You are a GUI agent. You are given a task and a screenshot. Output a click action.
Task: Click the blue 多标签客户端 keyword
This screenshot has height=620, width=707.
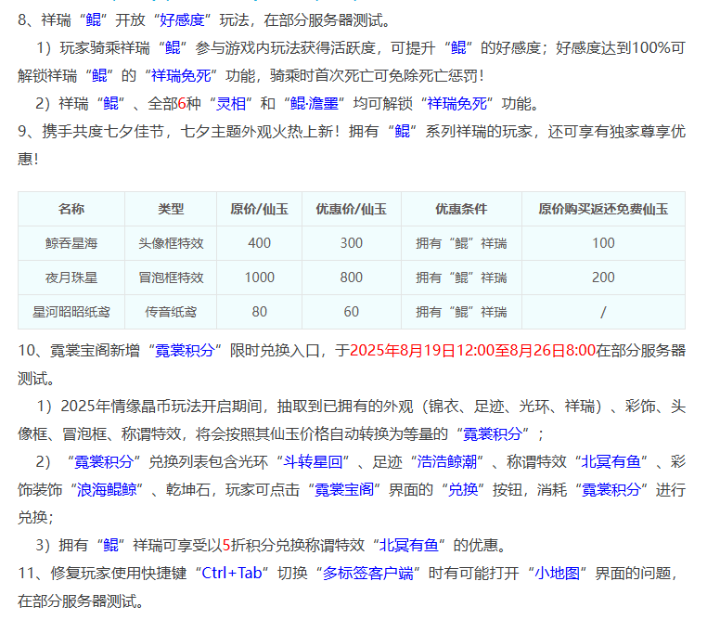coord(368,573)
